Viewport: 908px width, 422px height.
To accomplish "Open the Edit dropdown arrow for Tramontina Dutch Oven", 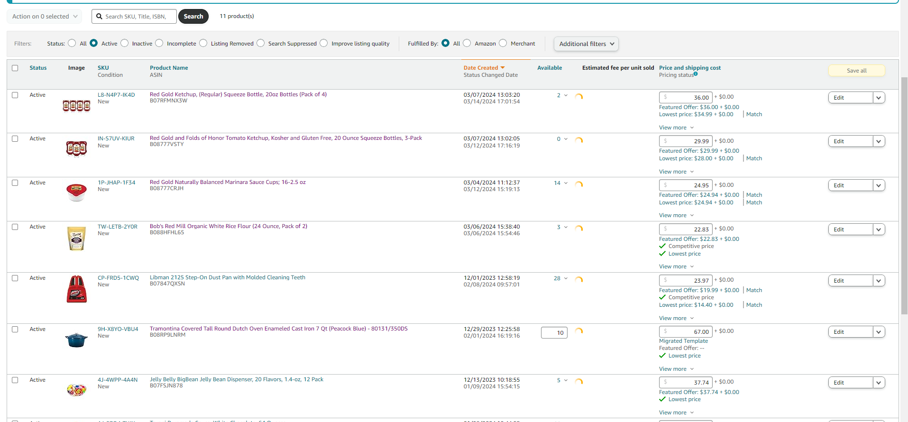I will (x=879, y=332).
